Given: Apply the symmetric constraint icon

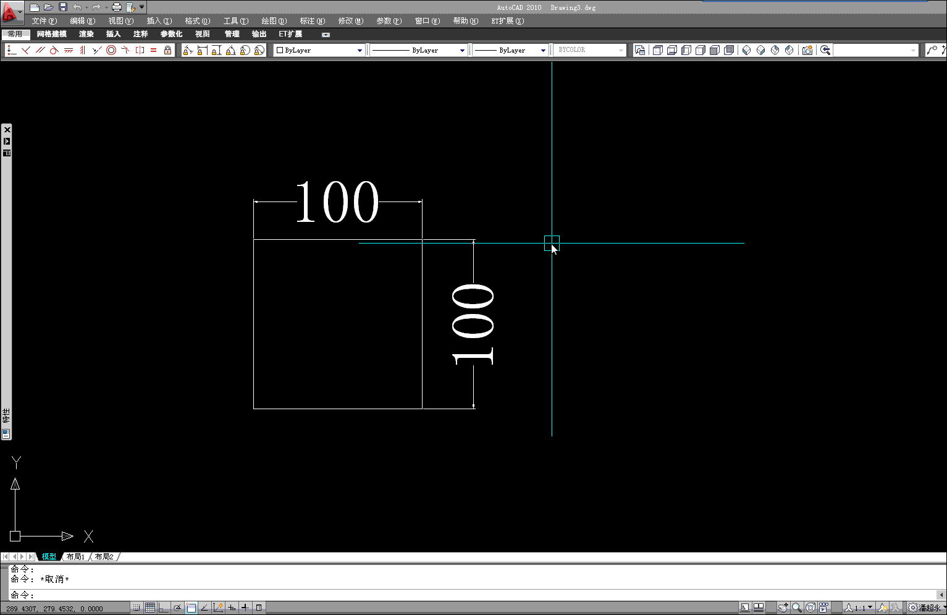Looking at the screenshot, I should coord(140,50).
